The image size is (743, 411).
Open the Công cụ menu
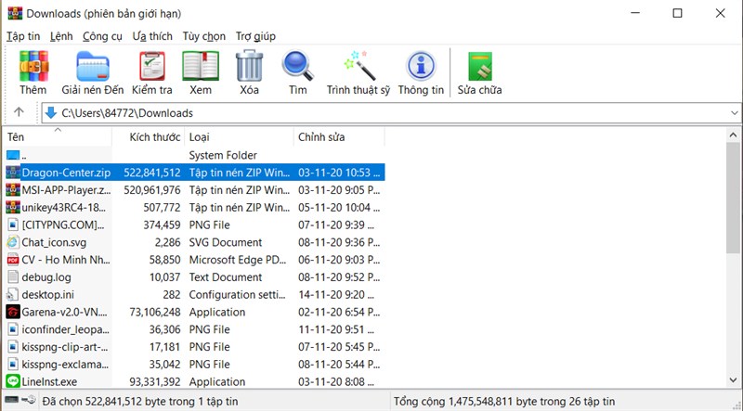click(102, 36)
